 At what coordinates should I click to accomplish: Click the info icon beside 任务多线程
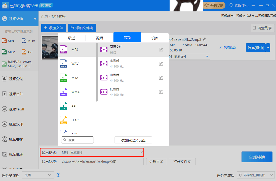tap(58, 175)
